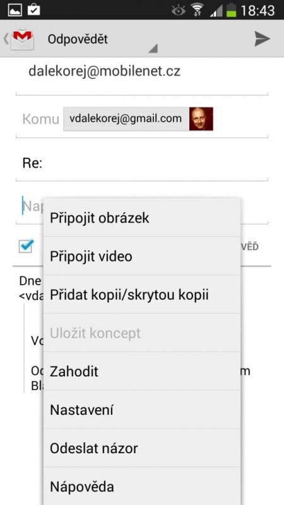Tap the Wi-Fi status bar icon
284x505 pixels.
coord(198,10)
